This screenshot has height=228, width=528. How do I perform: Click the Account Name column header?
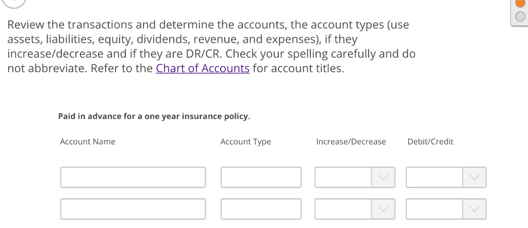coord(88,142)
